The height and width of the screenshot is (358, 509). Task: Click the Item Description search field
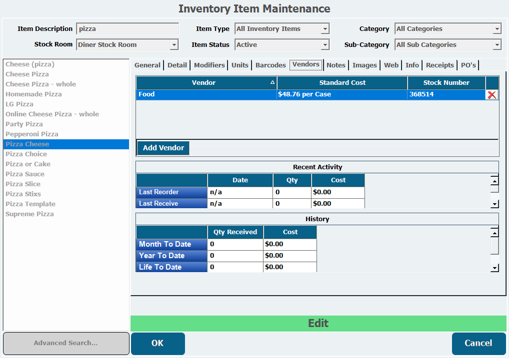127,29
